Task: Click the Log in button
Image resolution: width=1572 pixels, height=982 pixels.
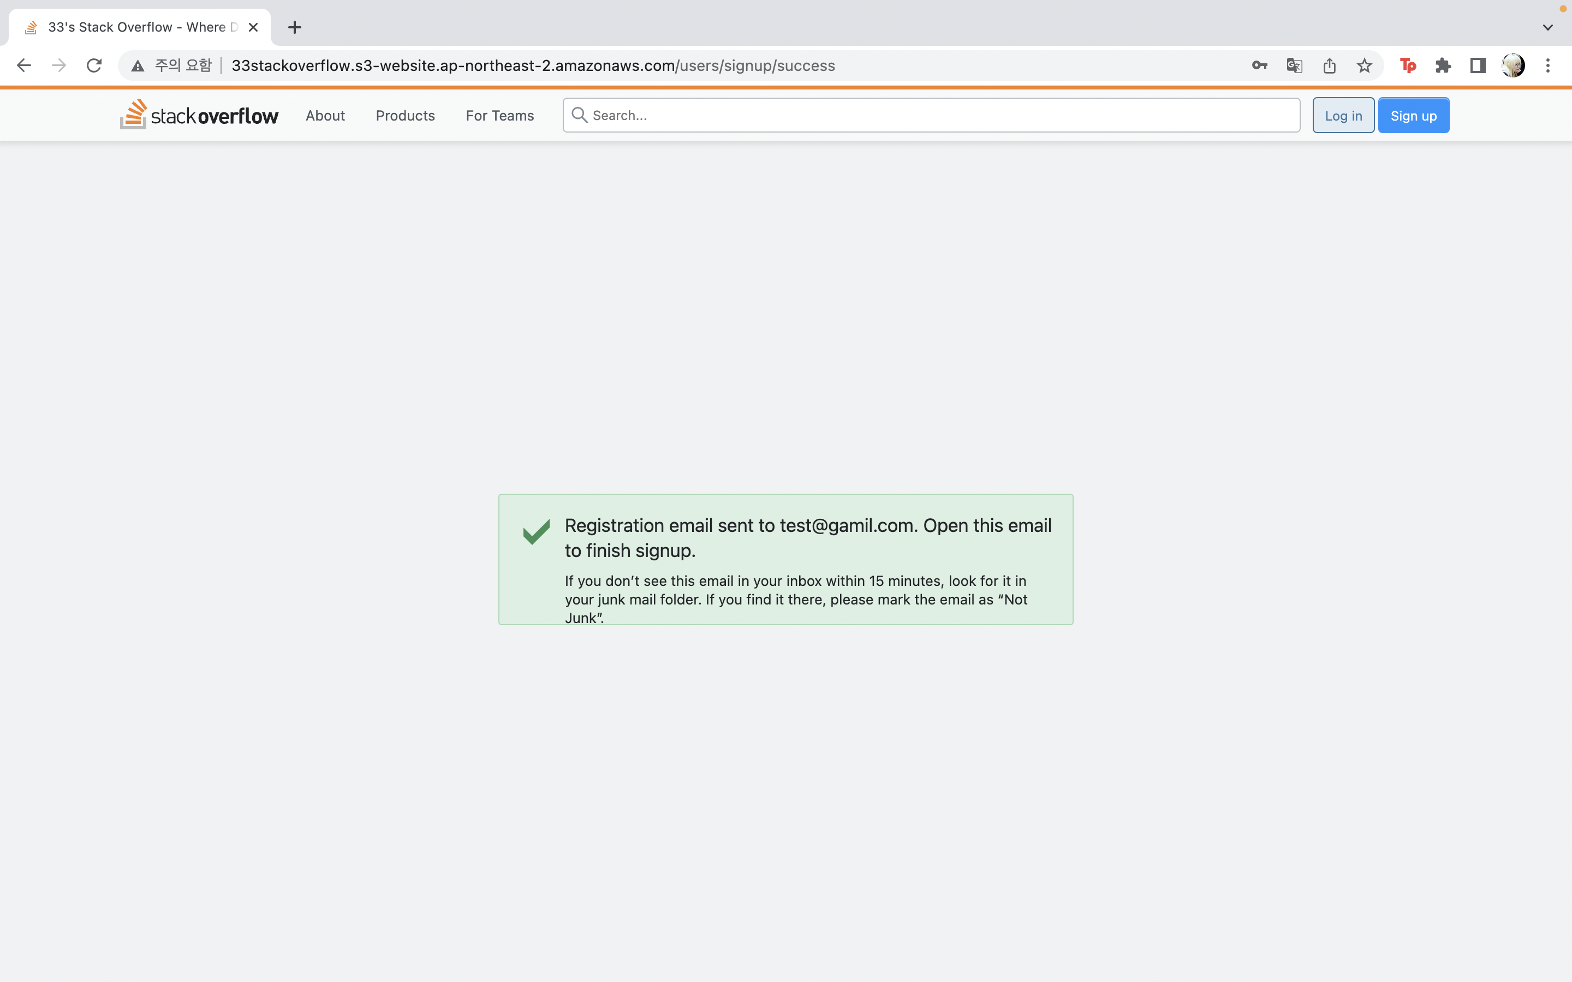Action: point(1343,115)
